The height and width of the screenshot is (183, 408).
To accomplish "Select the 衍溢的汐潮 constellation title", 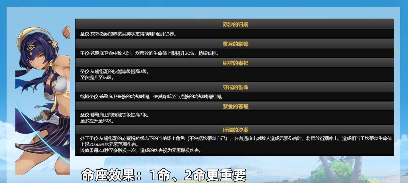I will coord(235,130).
